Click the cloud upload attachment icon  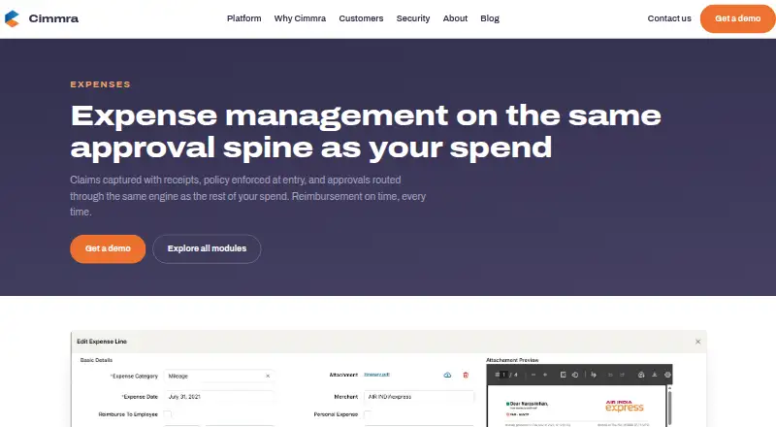pos(447,375)
